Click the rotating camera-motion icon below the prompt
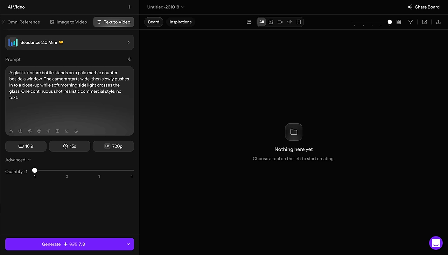This screenshot has height=255, width=448. (x=30, y=131)
